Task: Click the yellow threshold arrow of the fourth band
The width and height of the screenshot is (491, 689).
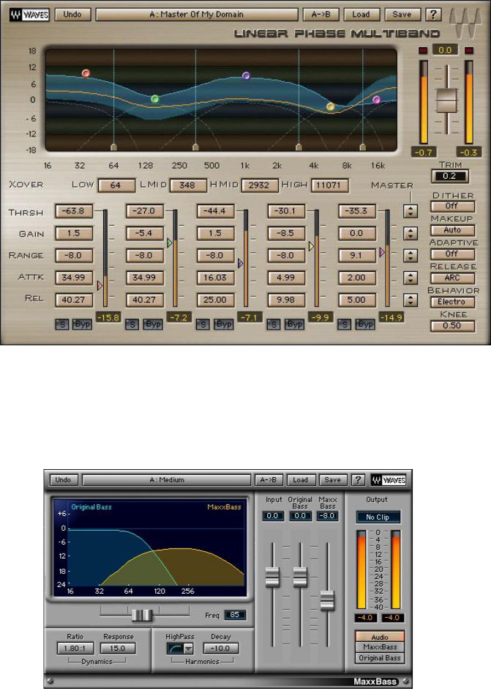Action: coord(311,246)
